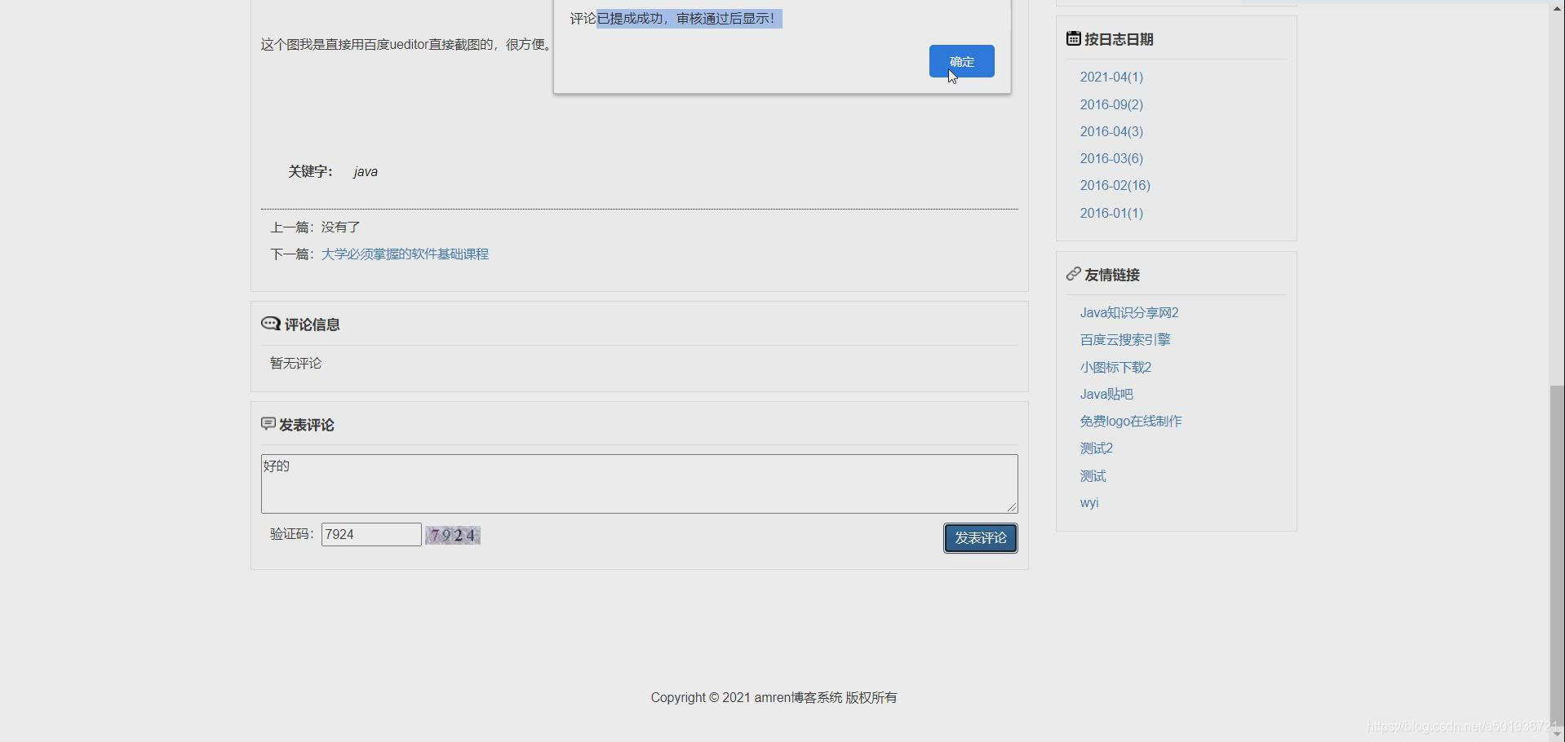Open the 2016-02(16) archive

pos(1114,185)
